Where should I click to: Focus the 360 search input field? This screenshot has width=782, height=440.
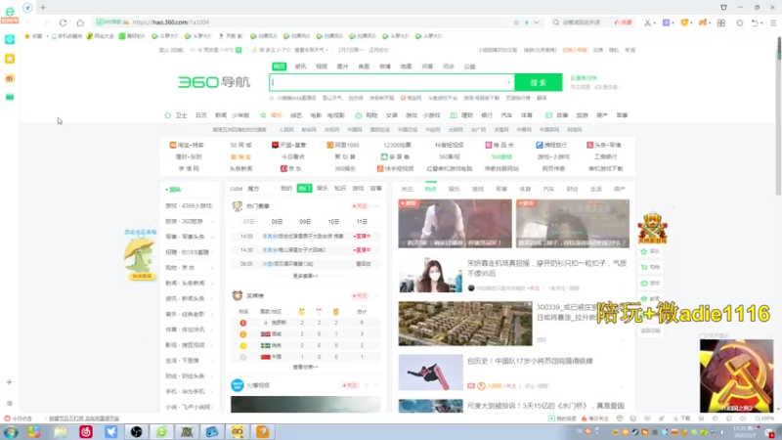[x=392, y=82]
